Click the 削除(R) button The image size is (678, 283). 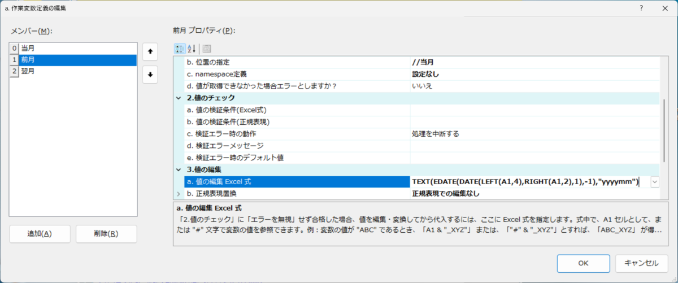pos(106,234)
